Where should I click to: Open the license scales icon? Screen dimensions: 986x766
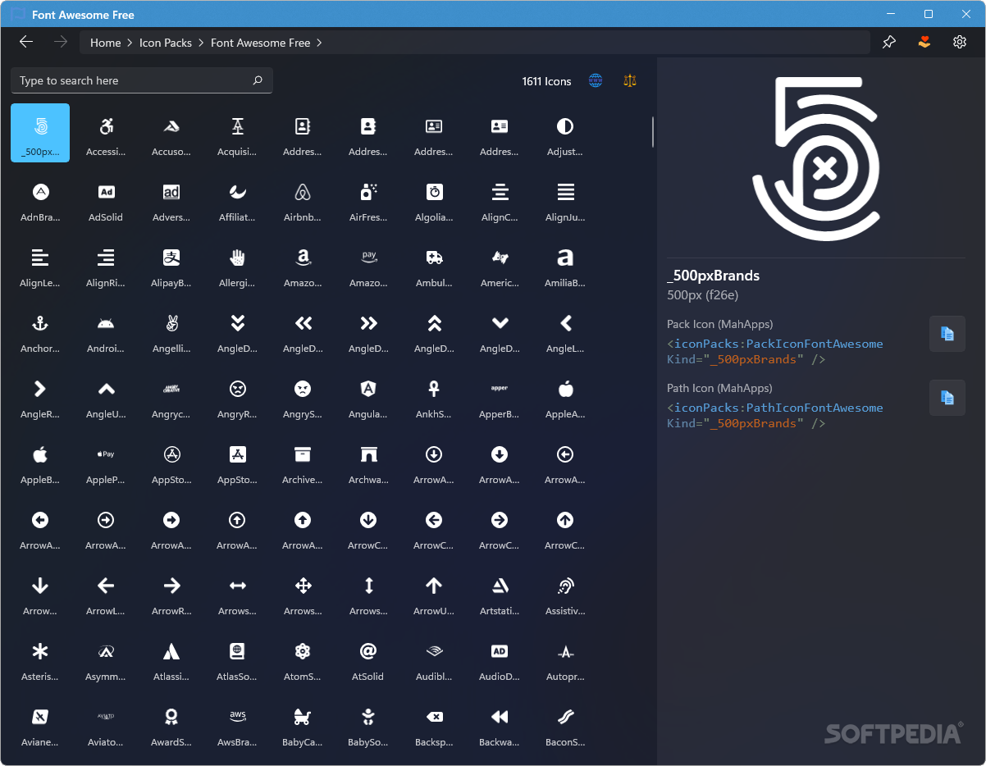[630, 80]
